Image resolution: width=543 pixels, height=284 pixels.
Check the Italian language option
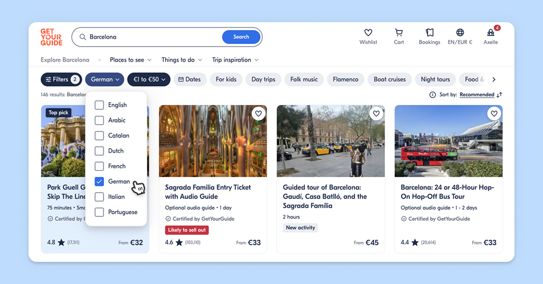pyautogui.click(x=99, y=197)
